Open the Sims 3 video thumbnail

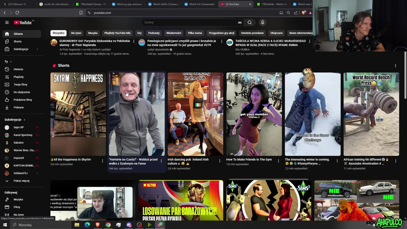(x=269, y=200)
